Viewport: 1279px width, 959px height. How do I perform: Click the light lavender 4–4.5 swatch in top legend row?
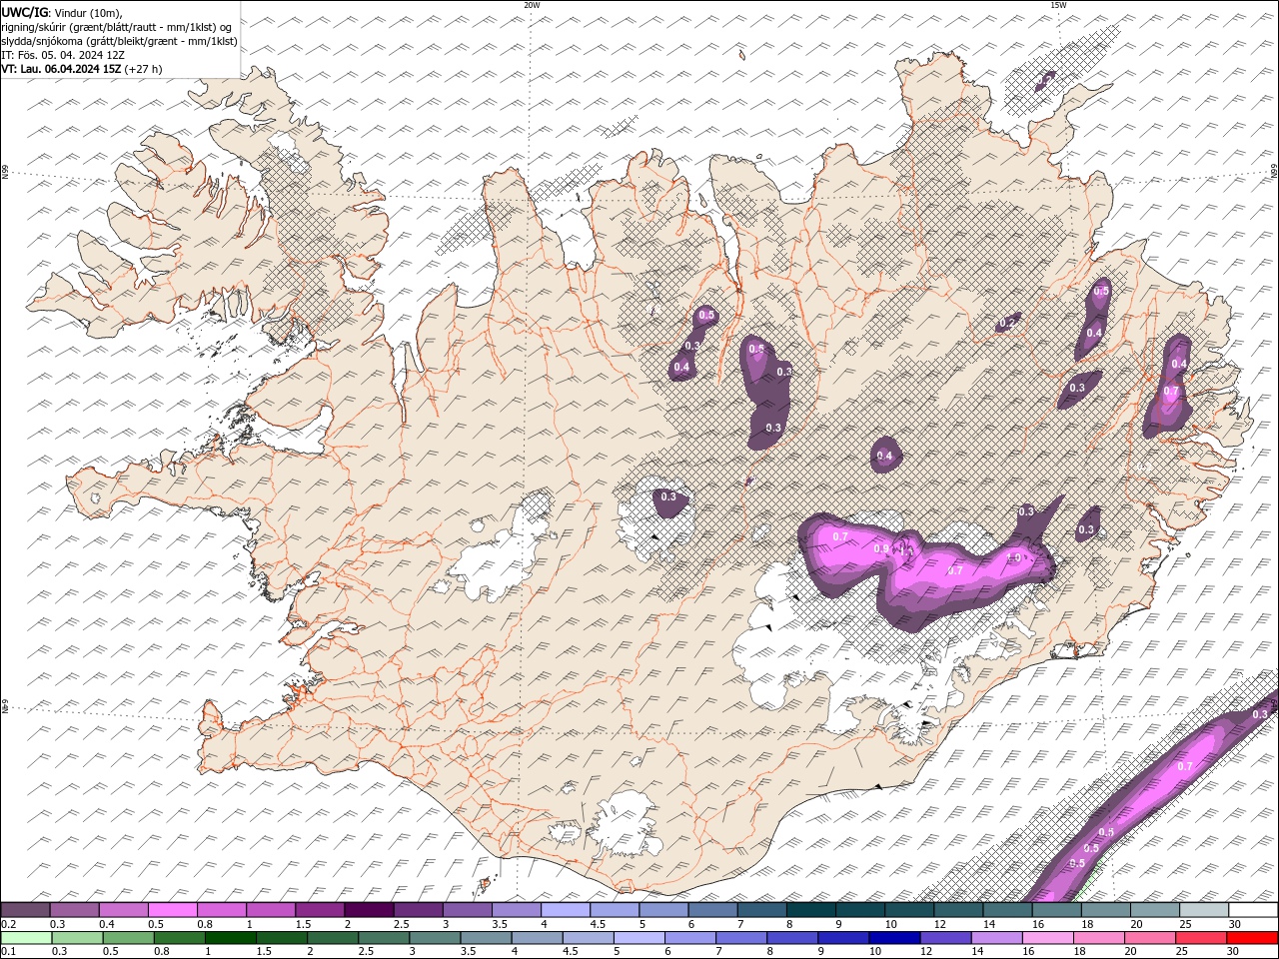tap(565, 910)
